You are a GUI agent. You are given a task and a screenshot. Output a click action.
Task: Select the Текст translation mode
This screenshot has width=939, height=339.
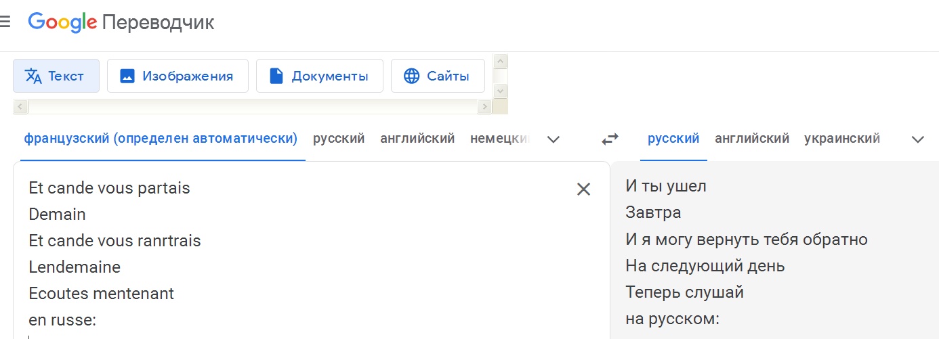56,76
